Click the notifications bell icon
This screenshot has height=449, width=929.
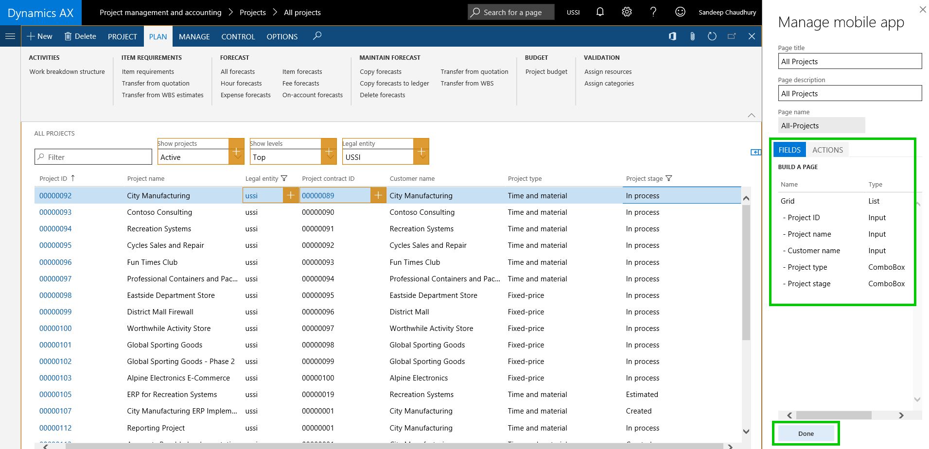(600, 12)
